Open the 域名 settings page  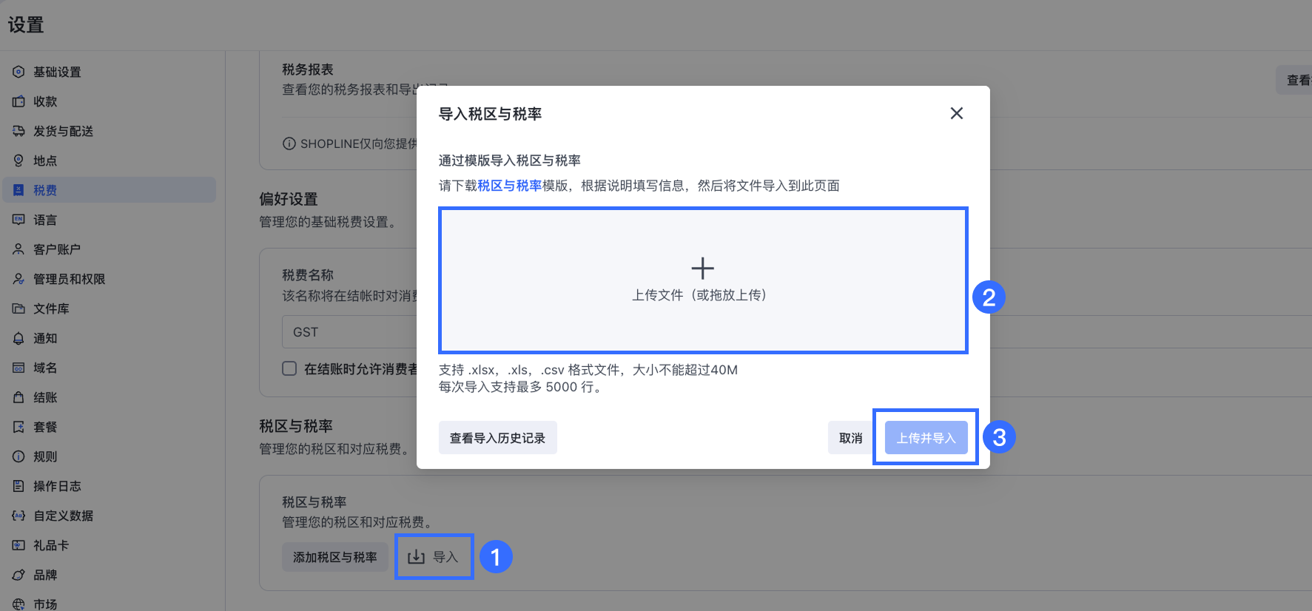pyautogui.click(x=110, y=368)
